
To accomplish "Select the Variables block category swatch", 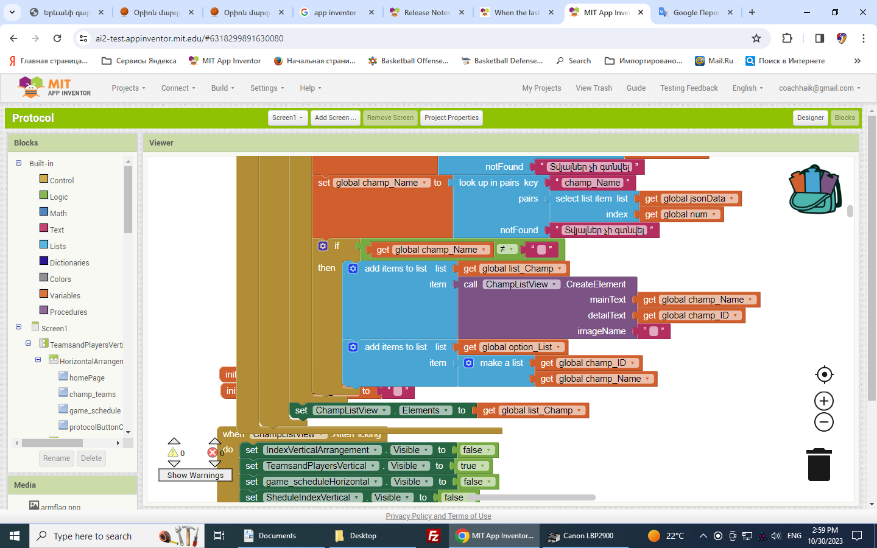I will (44, 294).
